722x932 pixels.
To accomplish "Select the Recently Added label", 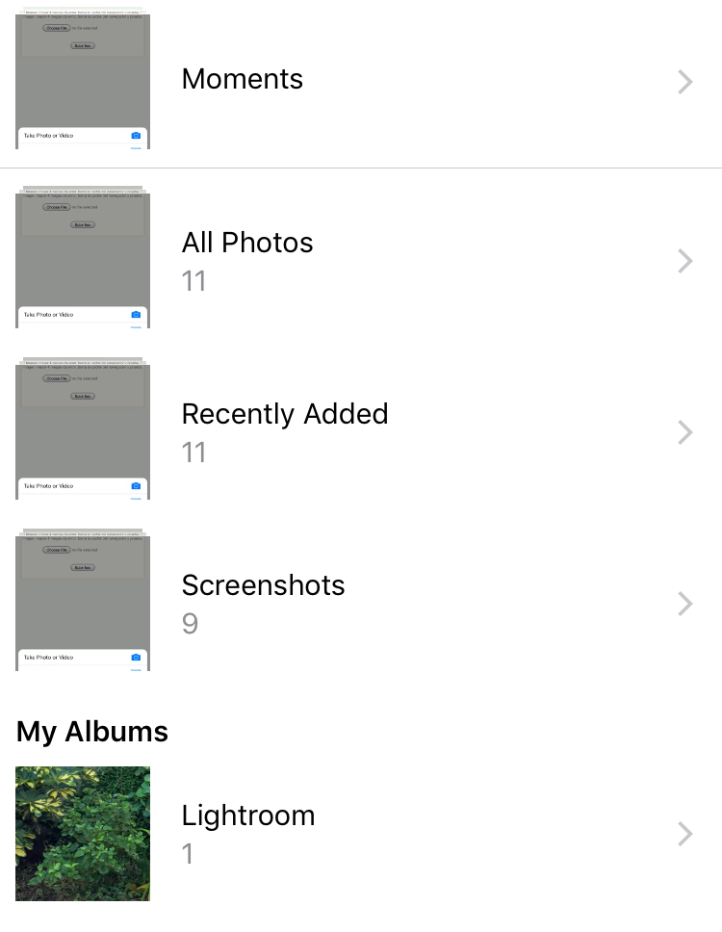I will [x=285, y=414].
